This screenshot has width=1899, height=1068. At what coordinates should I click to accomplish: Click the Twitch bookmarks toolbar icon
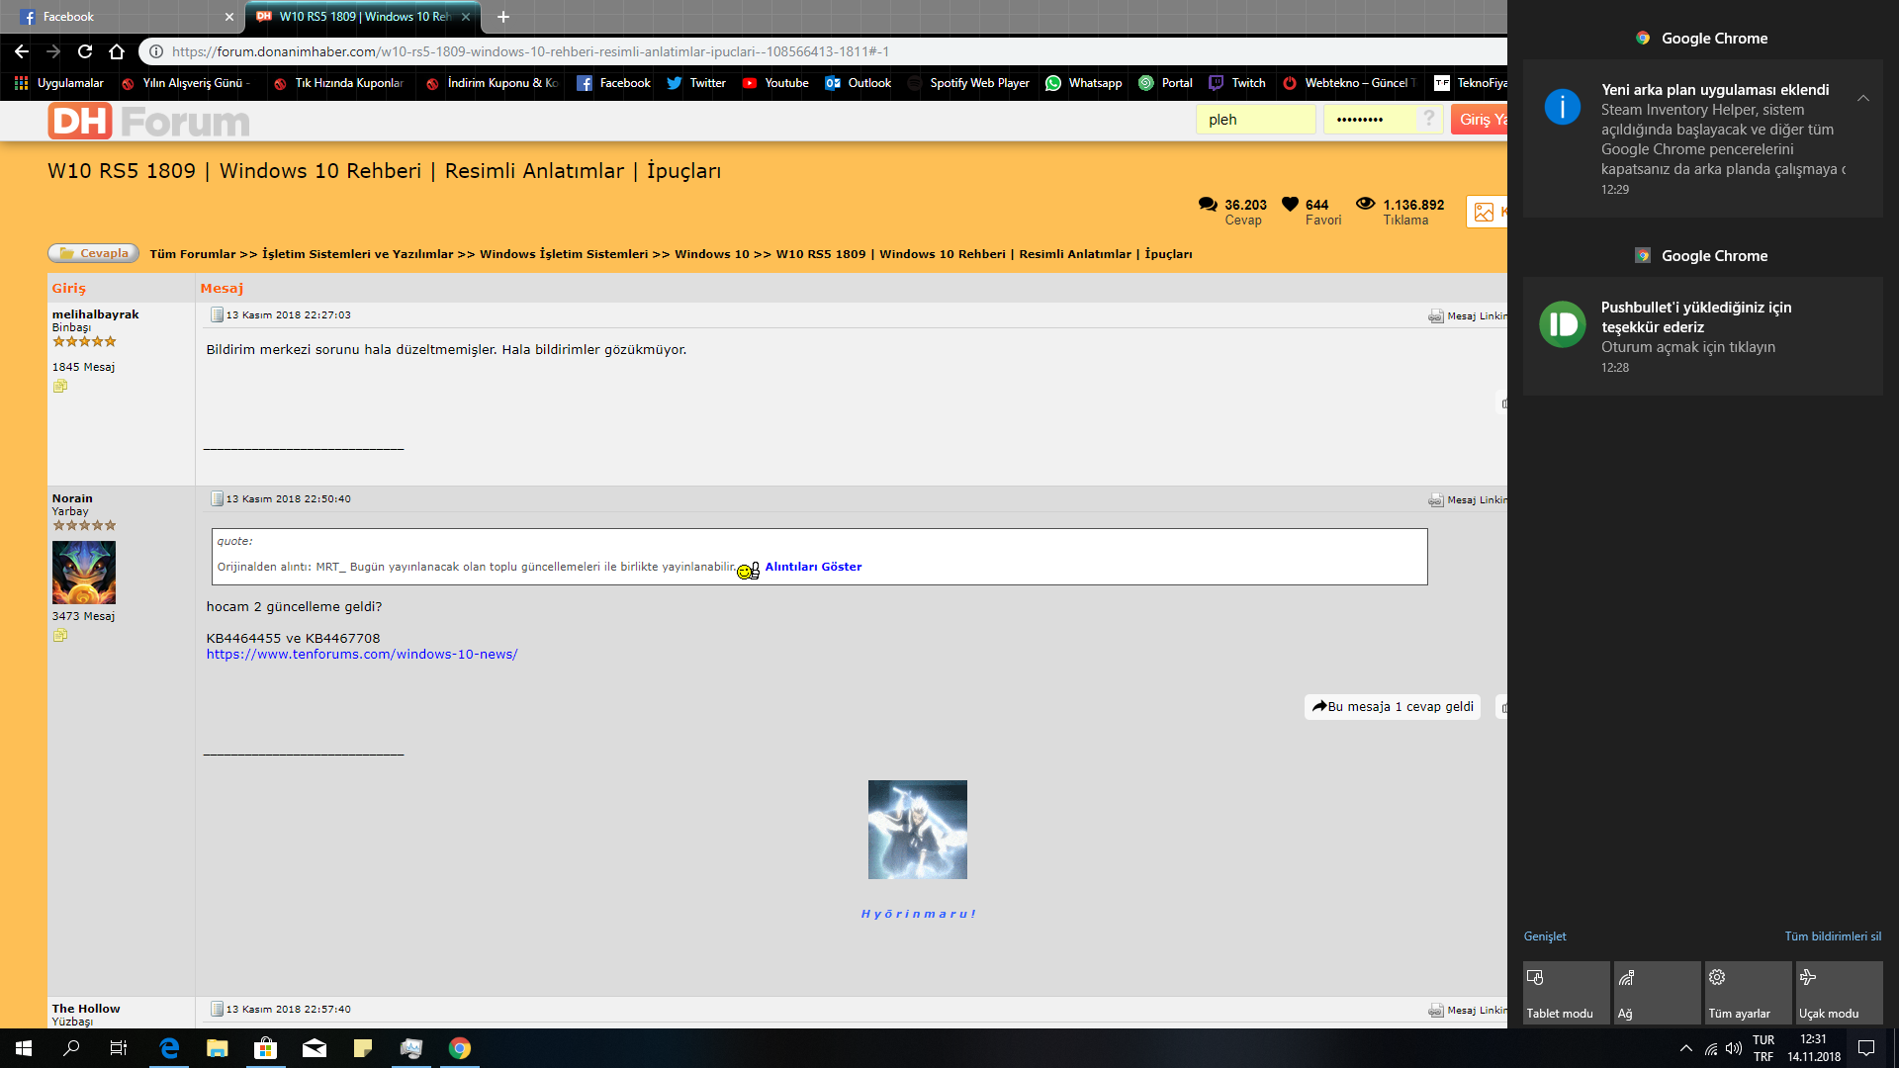[x=1237, y=82]
